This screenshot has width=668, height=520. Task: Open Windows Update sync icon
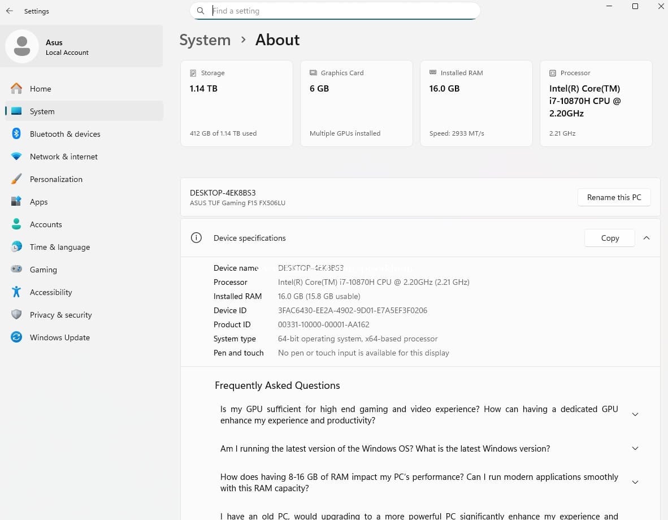[17, 337]
